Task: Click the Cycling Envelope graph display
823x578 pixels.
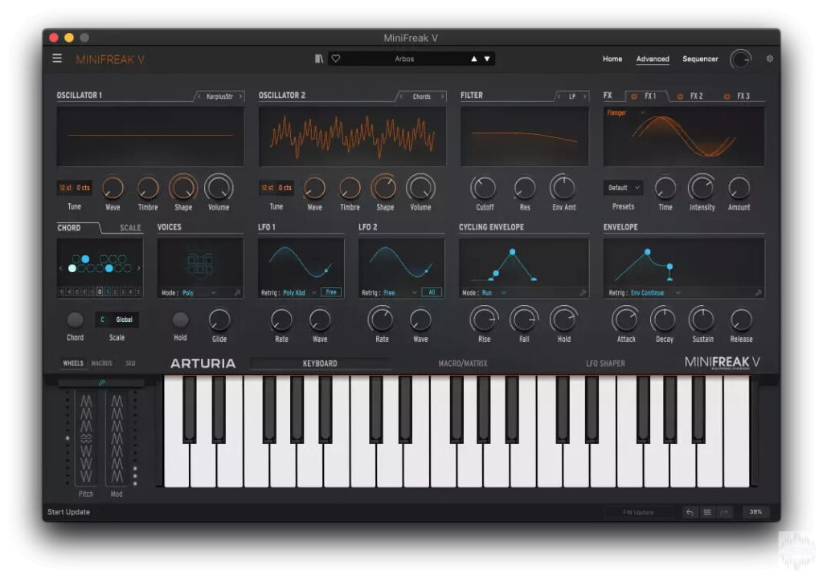Action: (x=524, y=263)
